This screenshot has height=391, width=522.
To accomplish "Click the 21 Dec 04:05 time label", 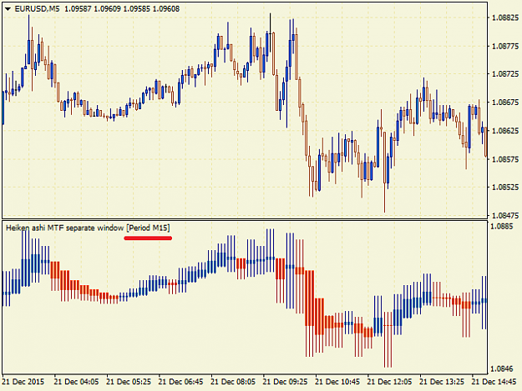I will pyautogui.click(x=76, y=382).
